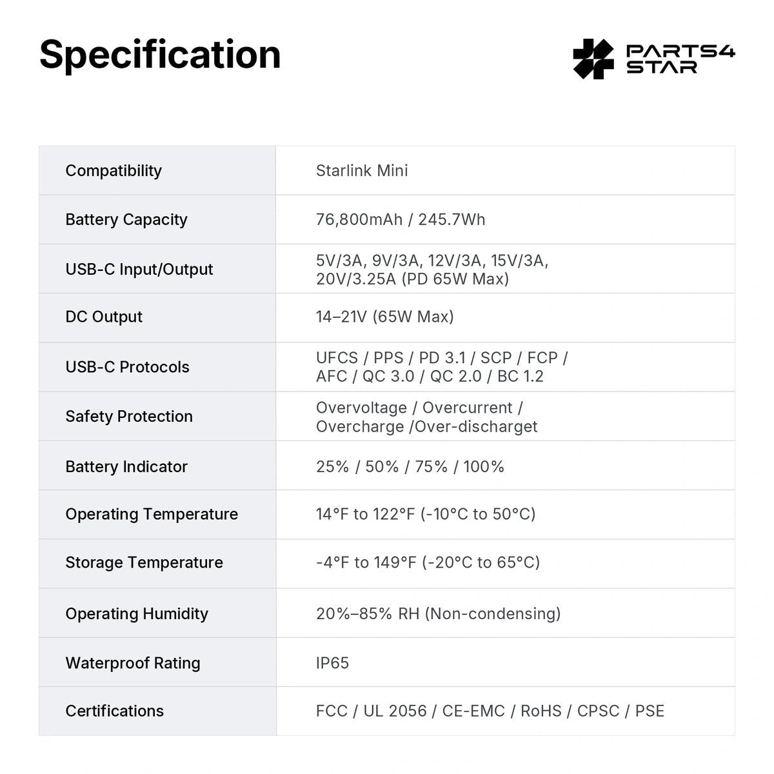Select the 25% / 50% / 75% / 100% indicator value
This screenshot has height=774, width=774.
pyautogui.click(x=410, y=466)
